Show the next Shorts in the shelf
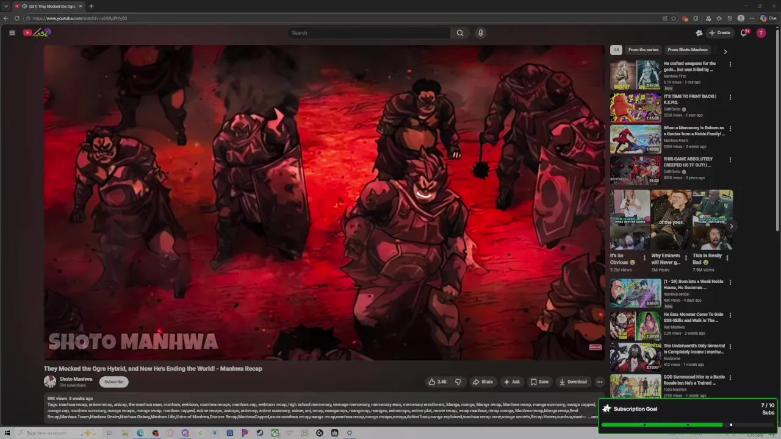This screenshot has width=781, height=439. coord(731,226)
